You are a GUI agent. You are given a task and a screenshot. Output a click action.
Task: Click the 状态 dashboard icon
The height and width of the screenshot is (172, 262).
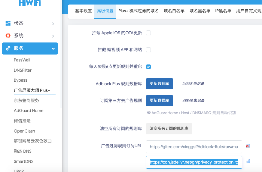click(x=8, y=23)
